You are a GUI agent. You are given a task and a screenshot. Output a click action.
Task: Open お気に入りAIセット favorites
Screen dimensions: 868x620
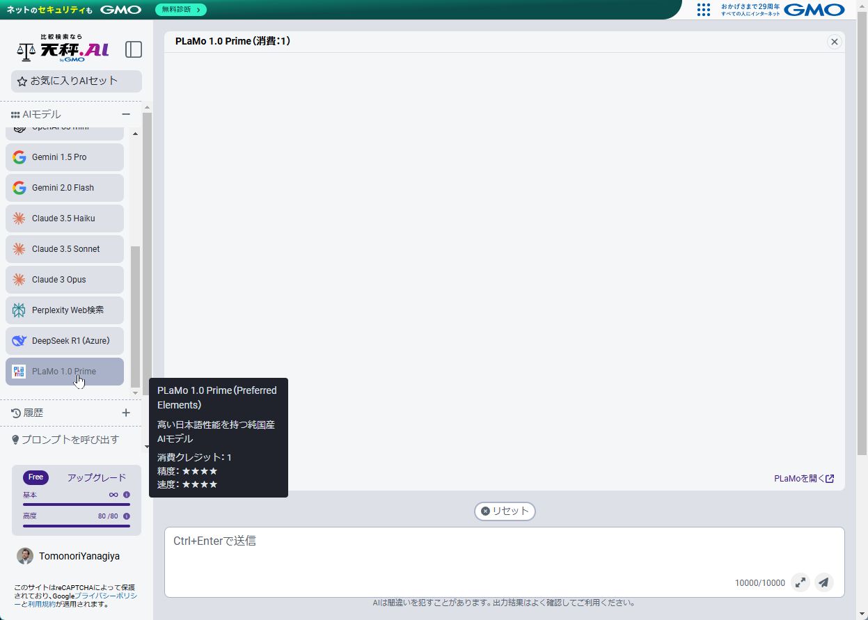click(x=76, y=81)
